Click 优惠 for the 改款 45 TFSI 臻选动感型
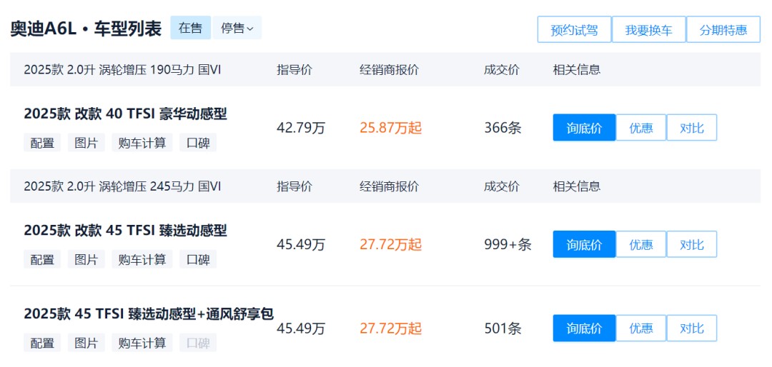This screenshot has height=367, width=772. click(640, 245)
